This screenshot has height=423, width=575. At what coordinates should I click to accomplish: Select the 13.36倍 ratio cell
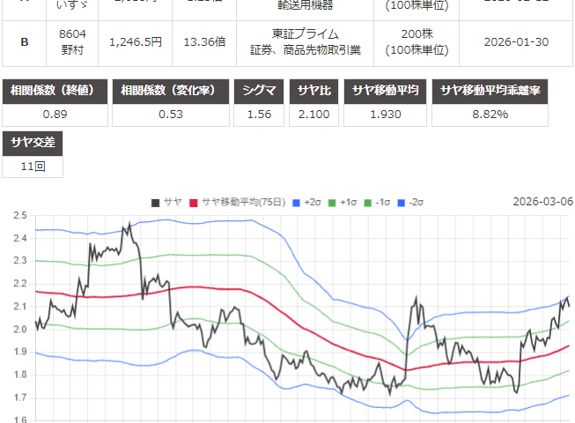pos(199,41)
